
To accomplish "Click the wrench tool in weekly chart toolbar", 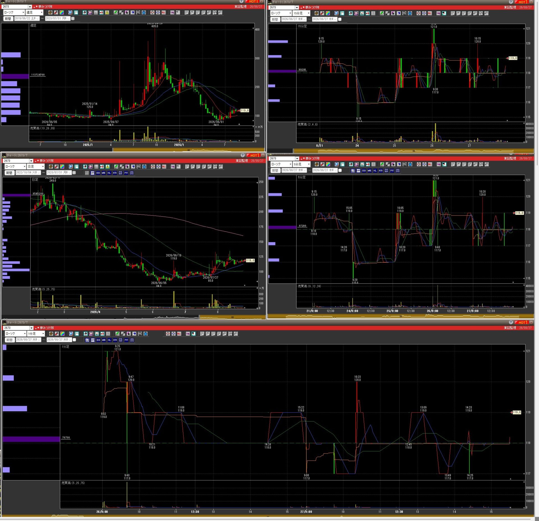I will coord(56,12).
